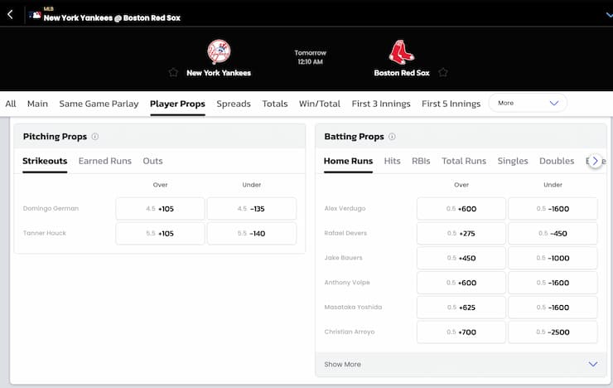
Task: Bet Anthony Volpe under 0.5 at -1600
Action: [553, 283]
